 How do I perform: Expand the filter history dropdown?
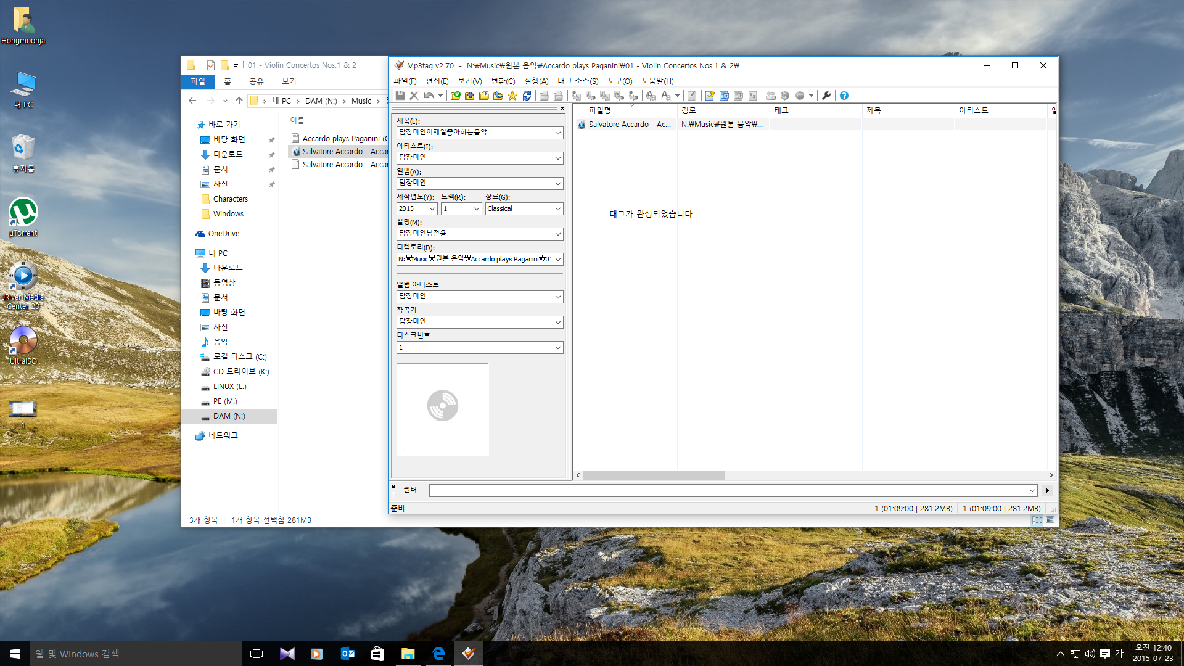coord(1032,490)
